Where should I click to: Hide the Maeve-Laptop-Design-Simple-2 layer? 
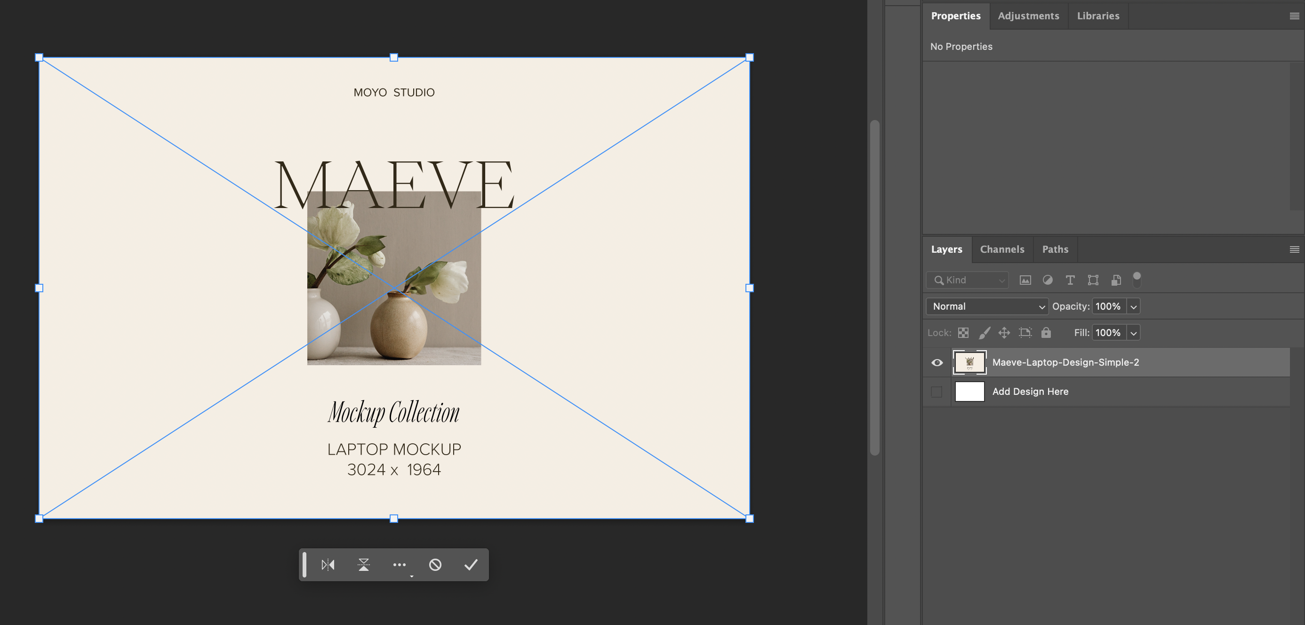click(937, 363)
